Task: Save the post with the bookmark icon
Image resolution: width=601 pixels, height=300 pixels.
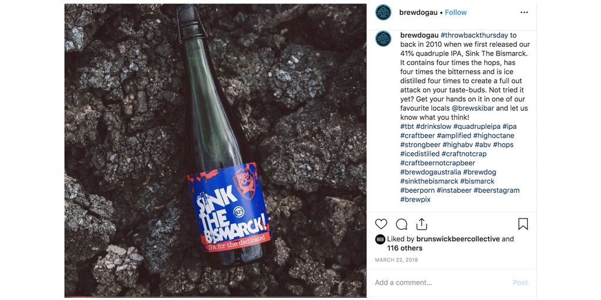Action: [x=523, y=224]
